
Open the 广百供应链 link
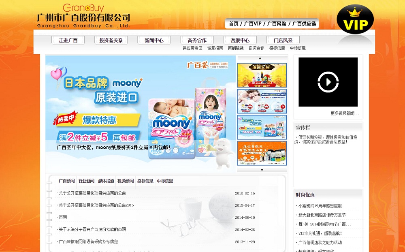click(304, 24)
